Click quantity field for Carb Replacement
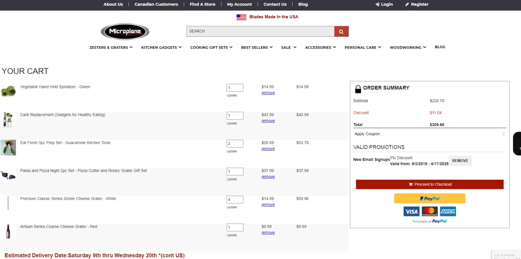The height and width of the screenshot is (259, 521). 235,116
